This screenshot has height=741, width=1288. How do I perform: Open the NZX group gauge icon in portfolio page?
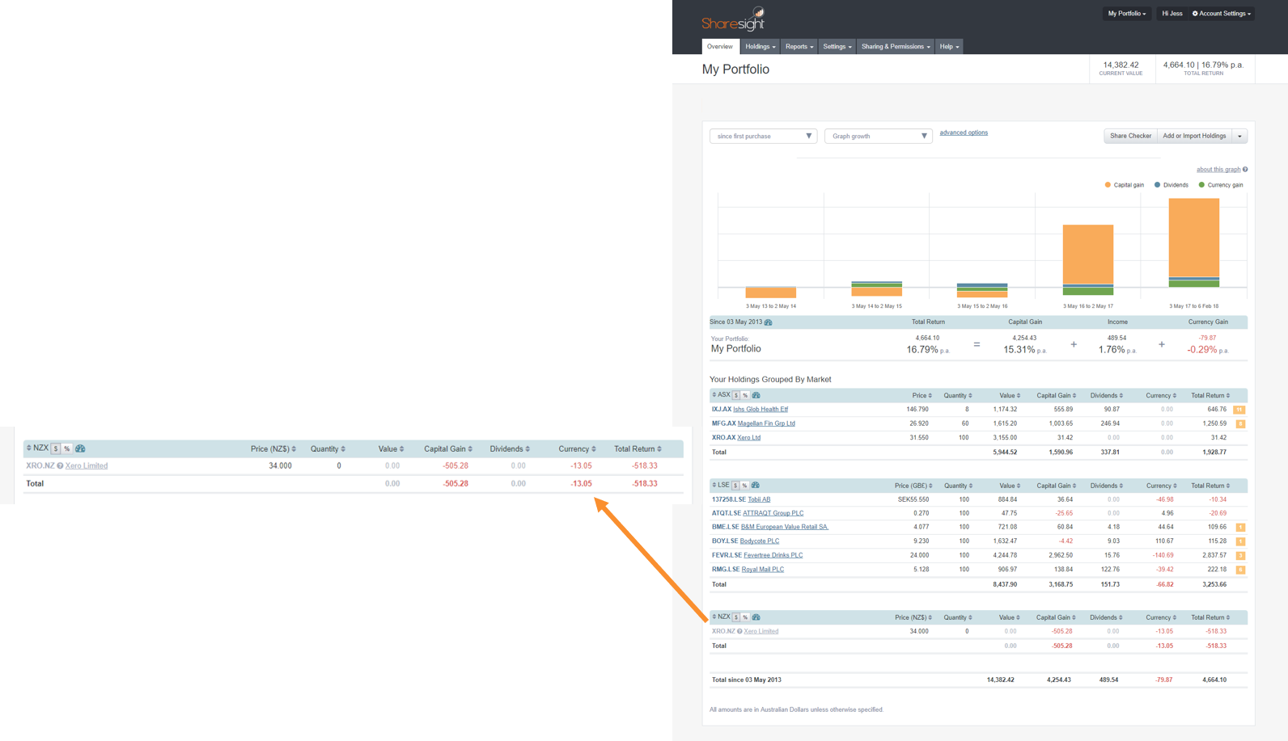[756, 617]
